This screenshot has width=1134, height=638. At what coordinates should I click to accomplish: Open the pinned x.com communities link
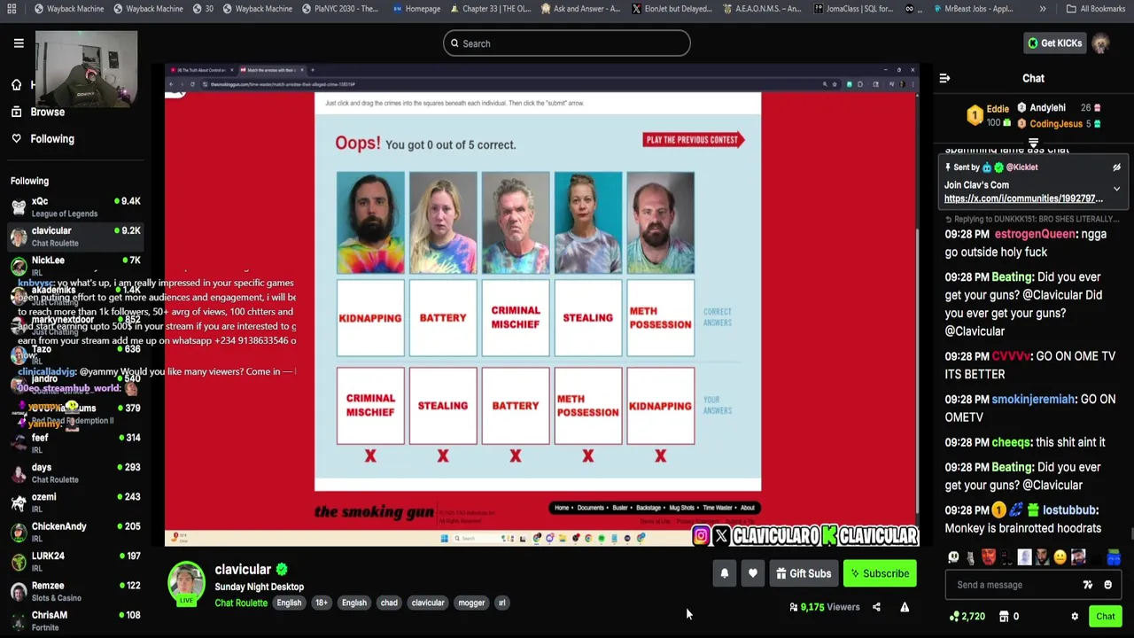tap(1023, 198)
